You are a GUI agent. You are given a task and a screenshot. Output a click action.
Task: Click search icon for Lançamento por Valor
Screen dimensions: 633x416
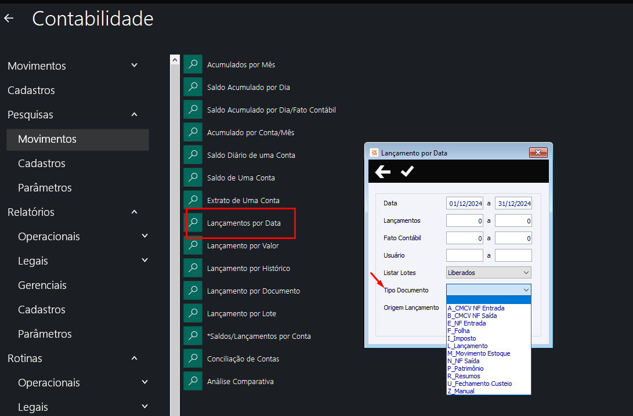(193, 245)
